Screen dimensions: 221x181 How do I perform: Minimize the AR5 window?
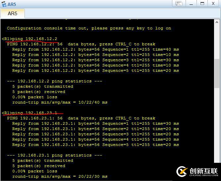[191, 3]
